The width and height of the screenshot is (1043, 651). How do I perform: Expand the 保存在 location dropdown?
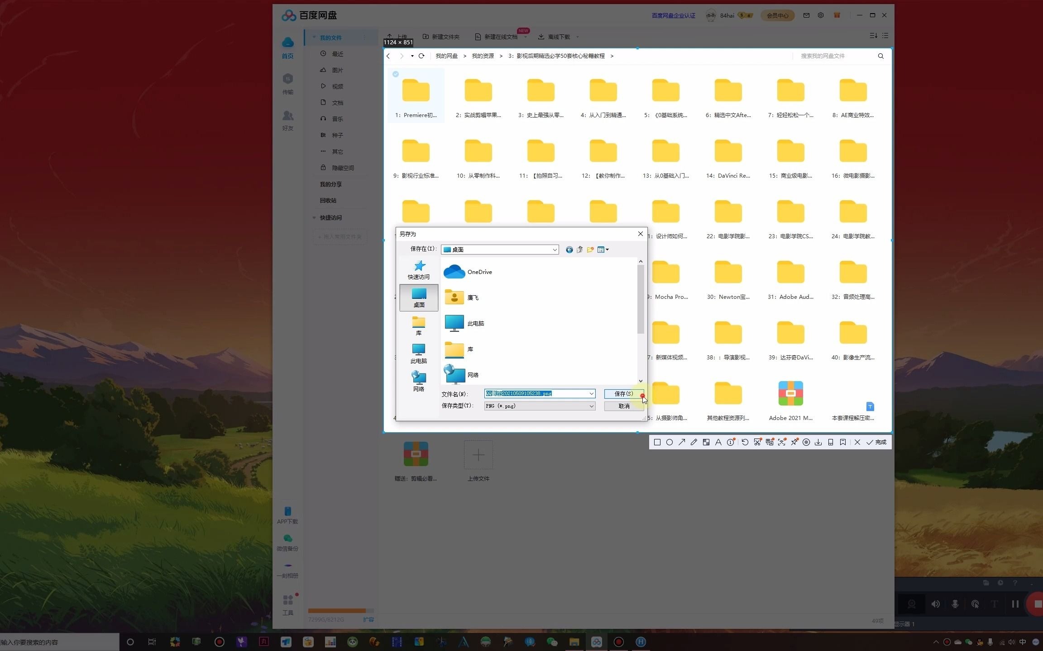555,250
